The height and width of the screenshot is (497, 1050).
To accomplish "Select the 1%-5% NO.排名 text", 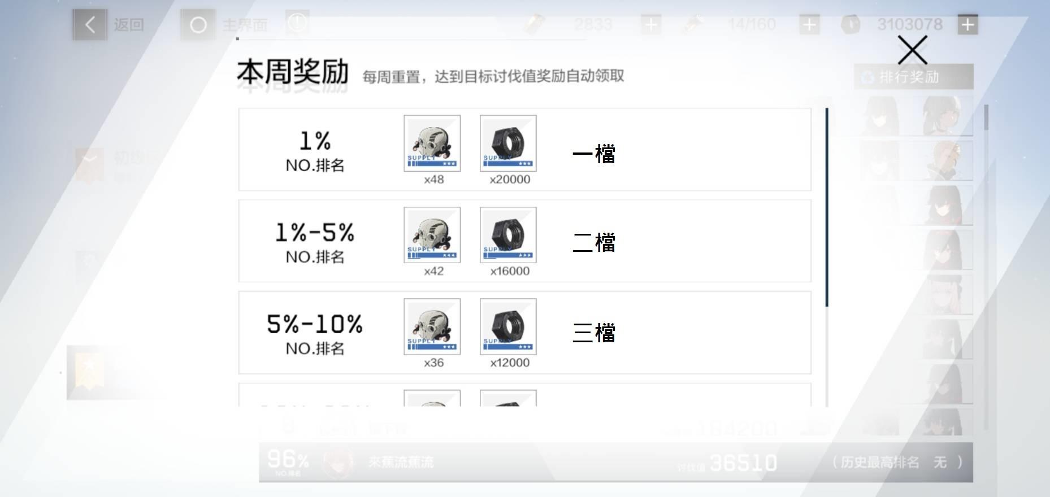I will [x=315, y=242].
